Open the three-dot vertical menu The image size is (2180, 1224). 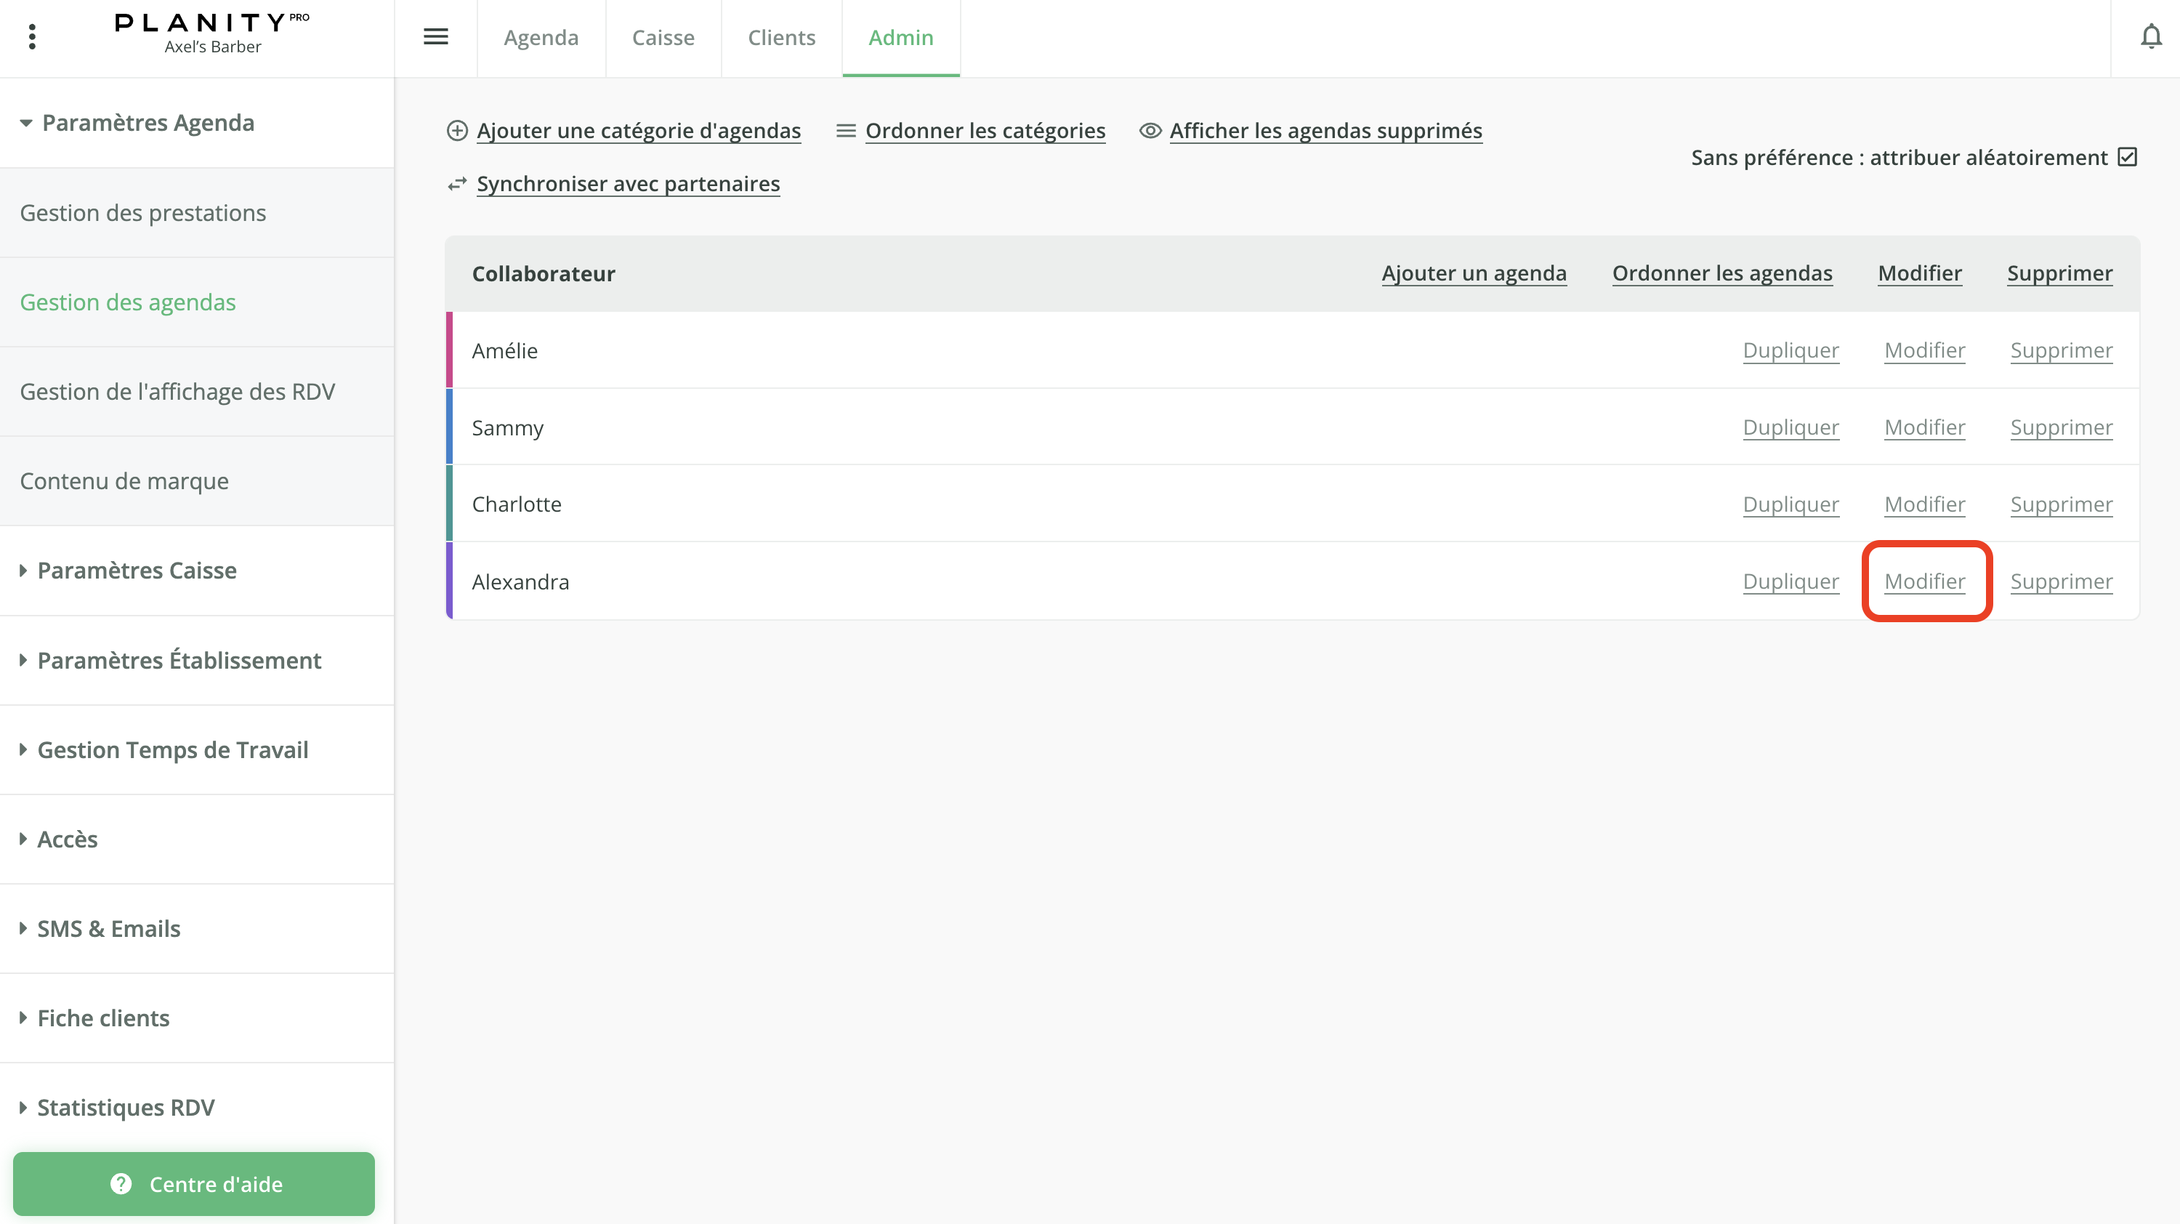tap(32, 36)
